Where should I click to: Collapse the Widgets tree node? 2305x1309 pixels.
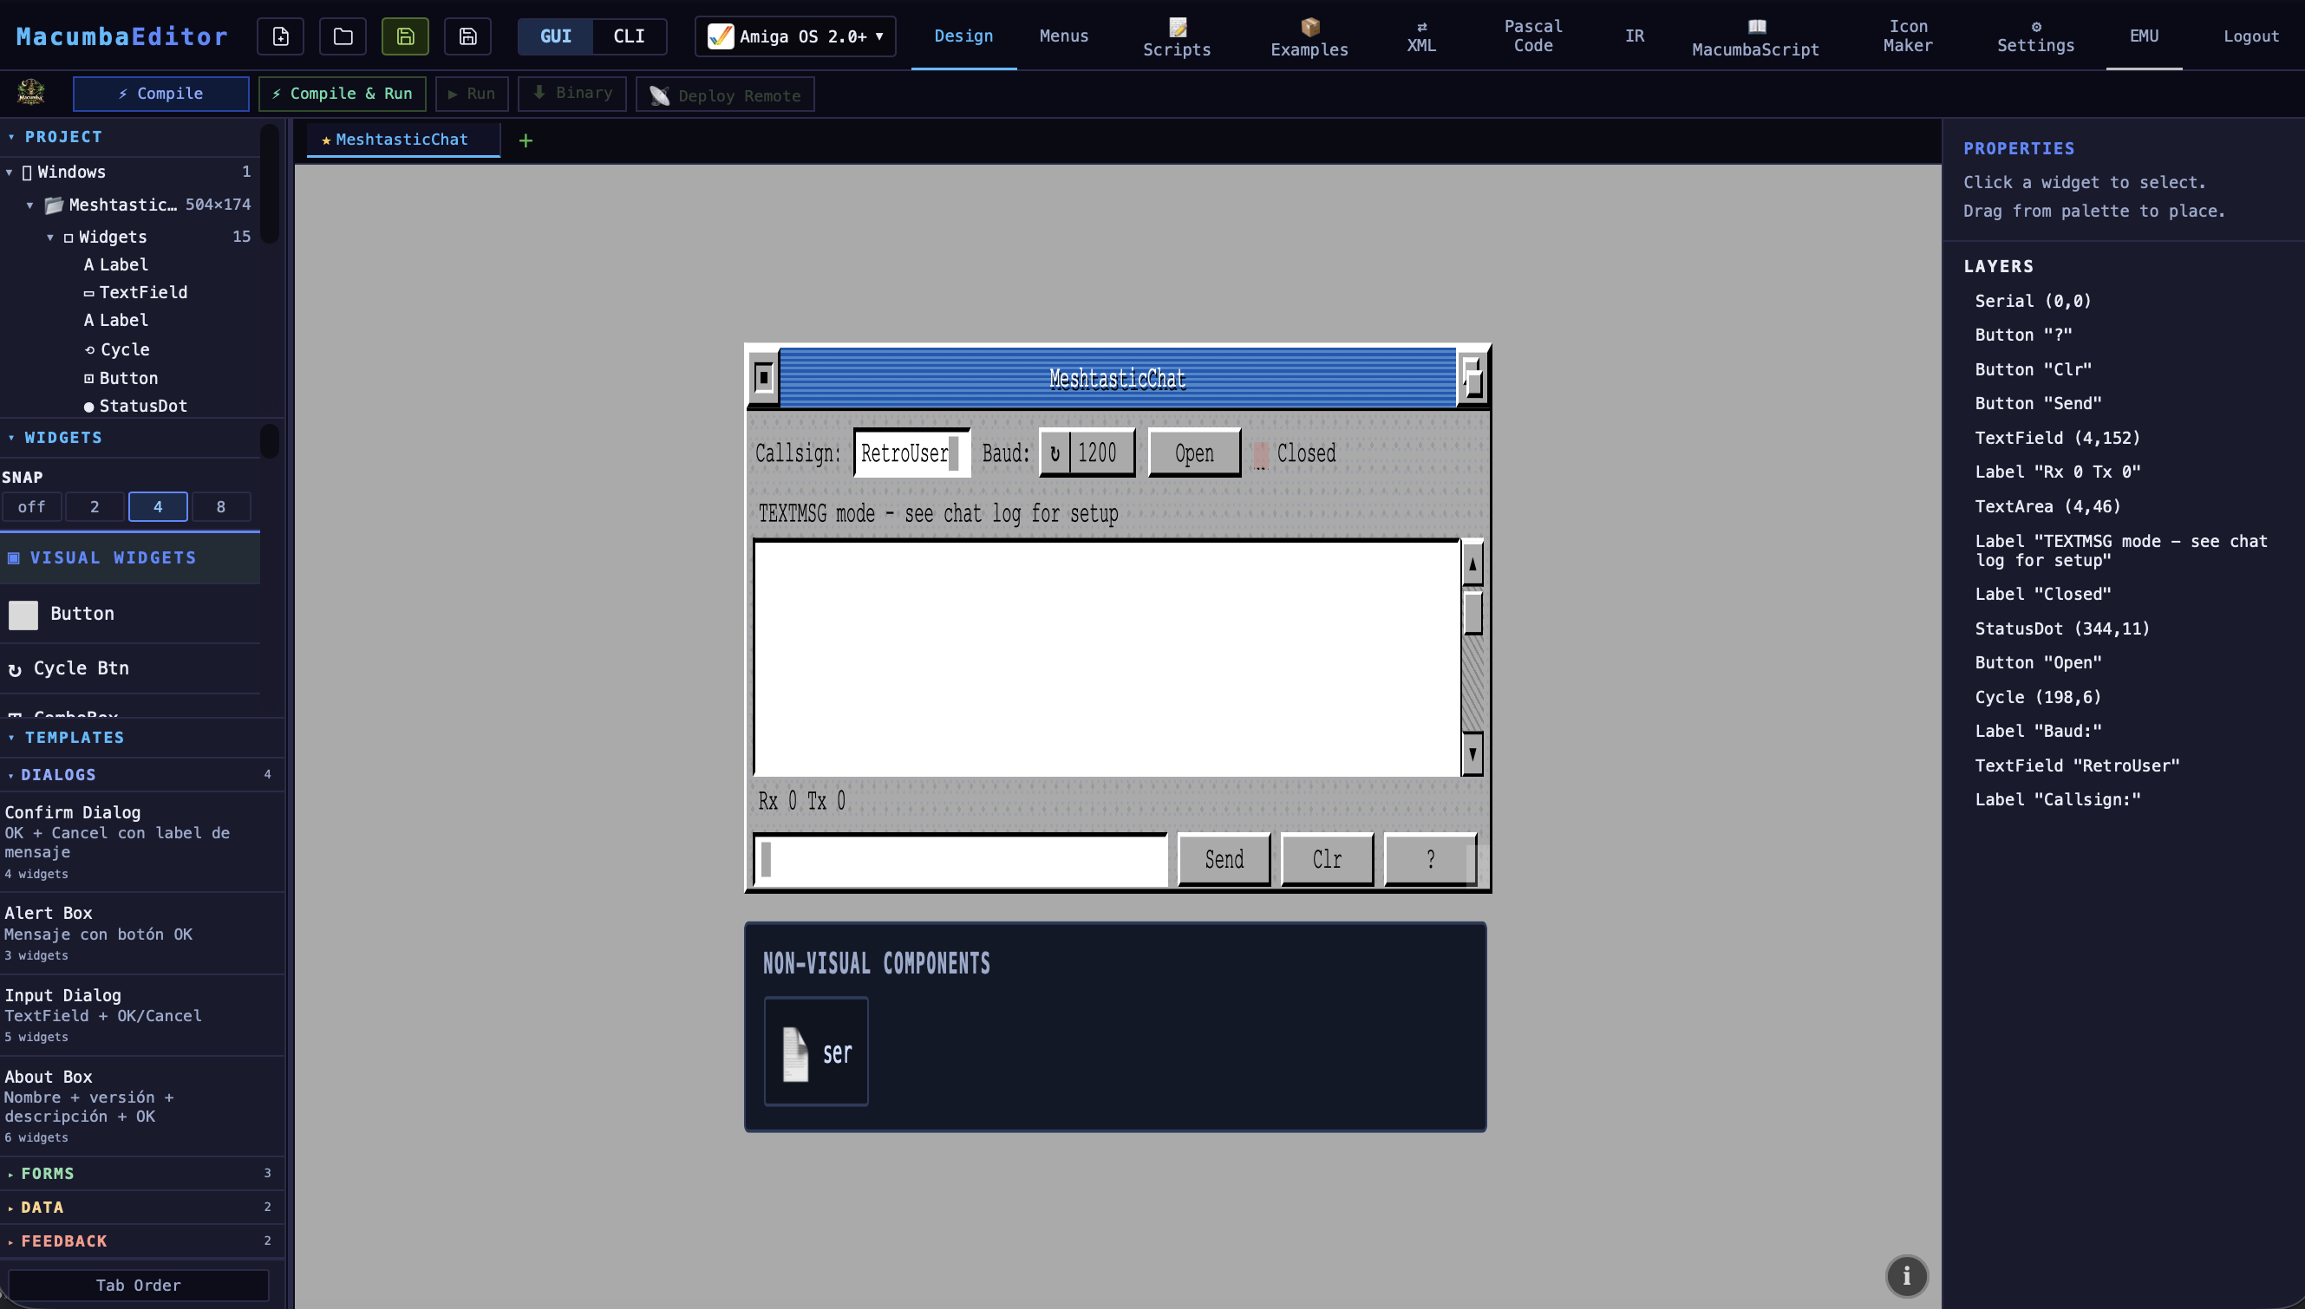(x=50, y=238)
